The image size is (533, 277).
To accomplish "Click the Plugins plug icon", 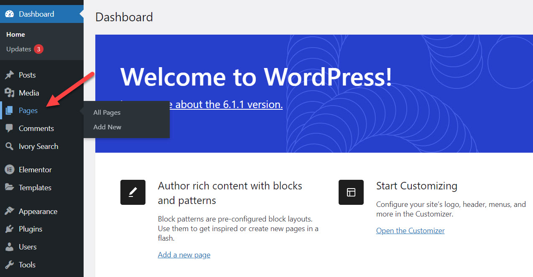I will click(x=9, y=229).
